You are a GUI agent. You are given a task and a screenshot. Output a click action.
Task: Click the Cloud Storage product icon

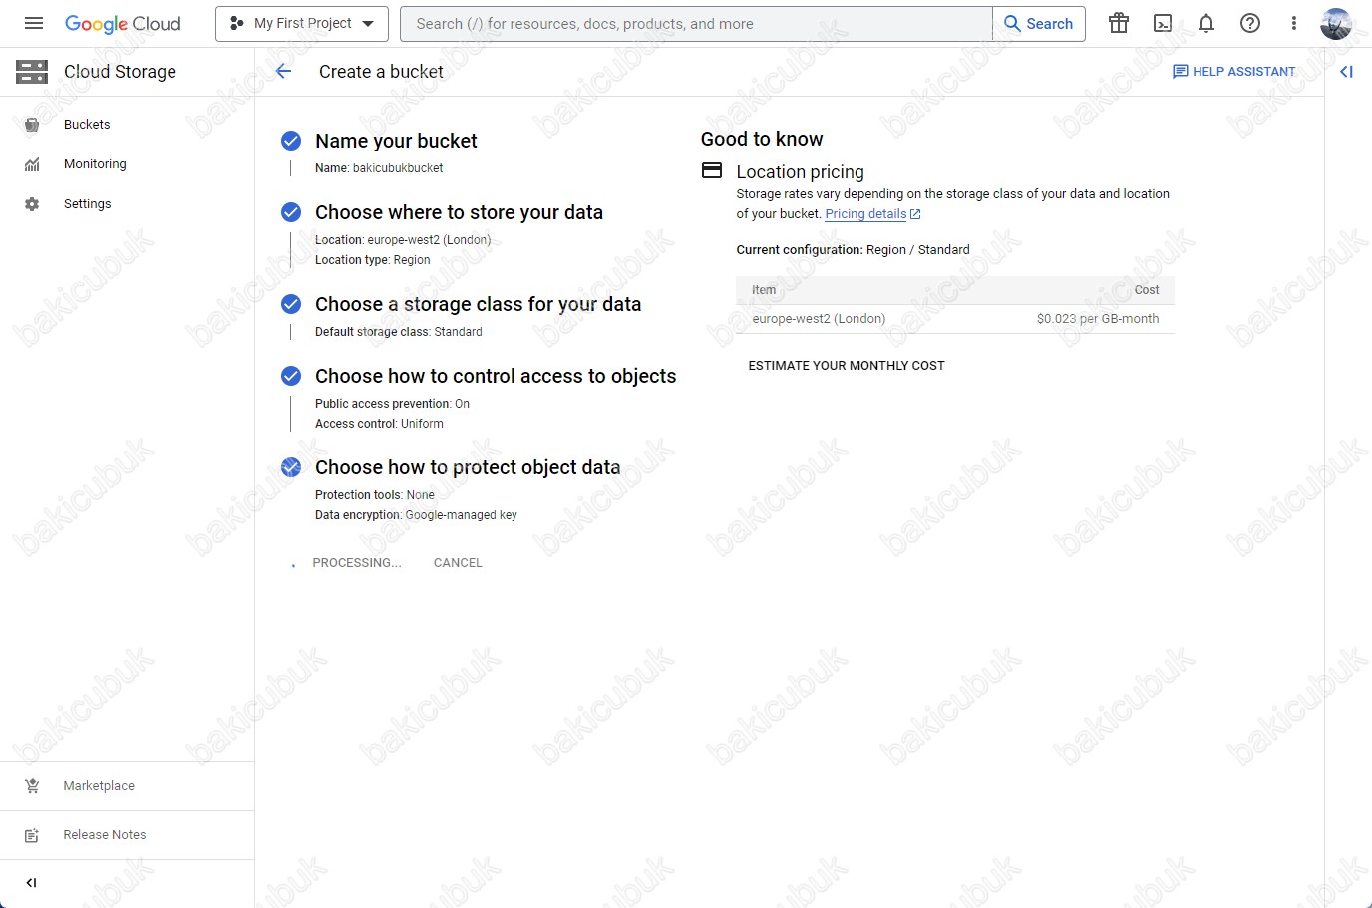[32, 71]
